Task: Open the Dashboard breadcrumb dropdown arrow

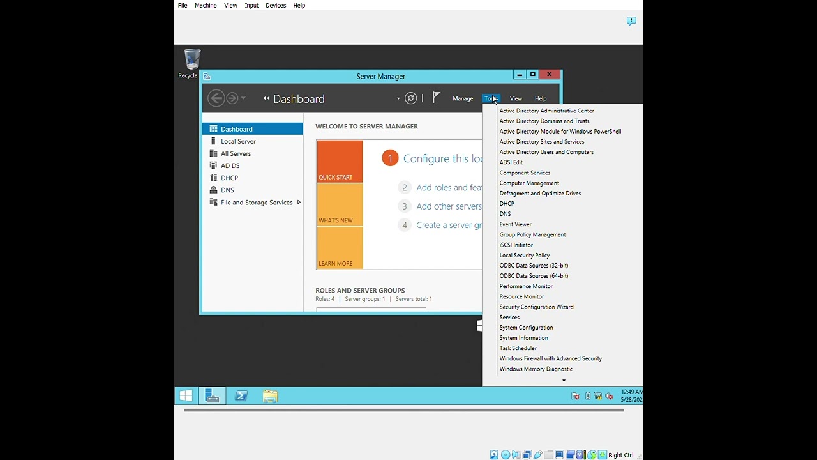Action: coord(398,98)
